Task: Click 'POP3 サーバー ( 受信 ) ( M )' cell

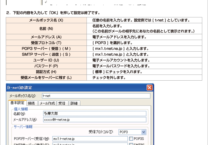Action: pyautogui.click(x=46, y=49)
